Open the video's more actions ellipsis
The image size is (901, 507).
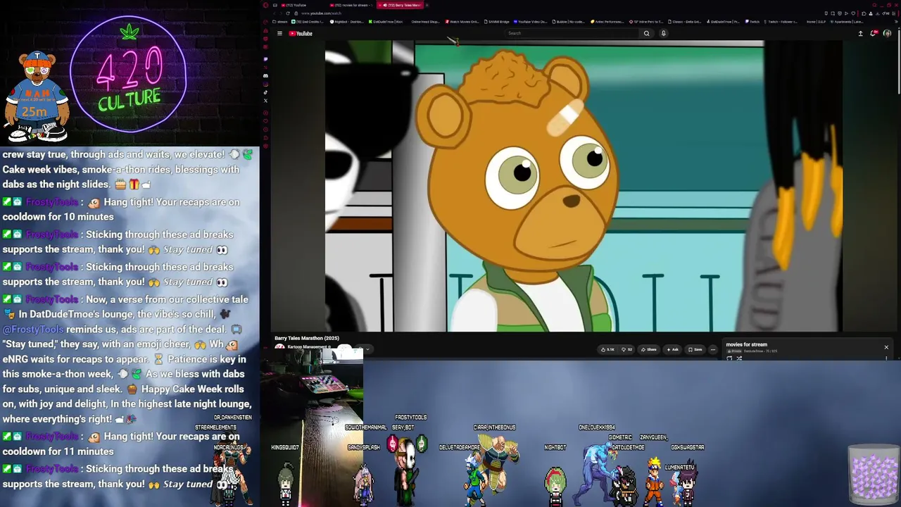point(712,349)
